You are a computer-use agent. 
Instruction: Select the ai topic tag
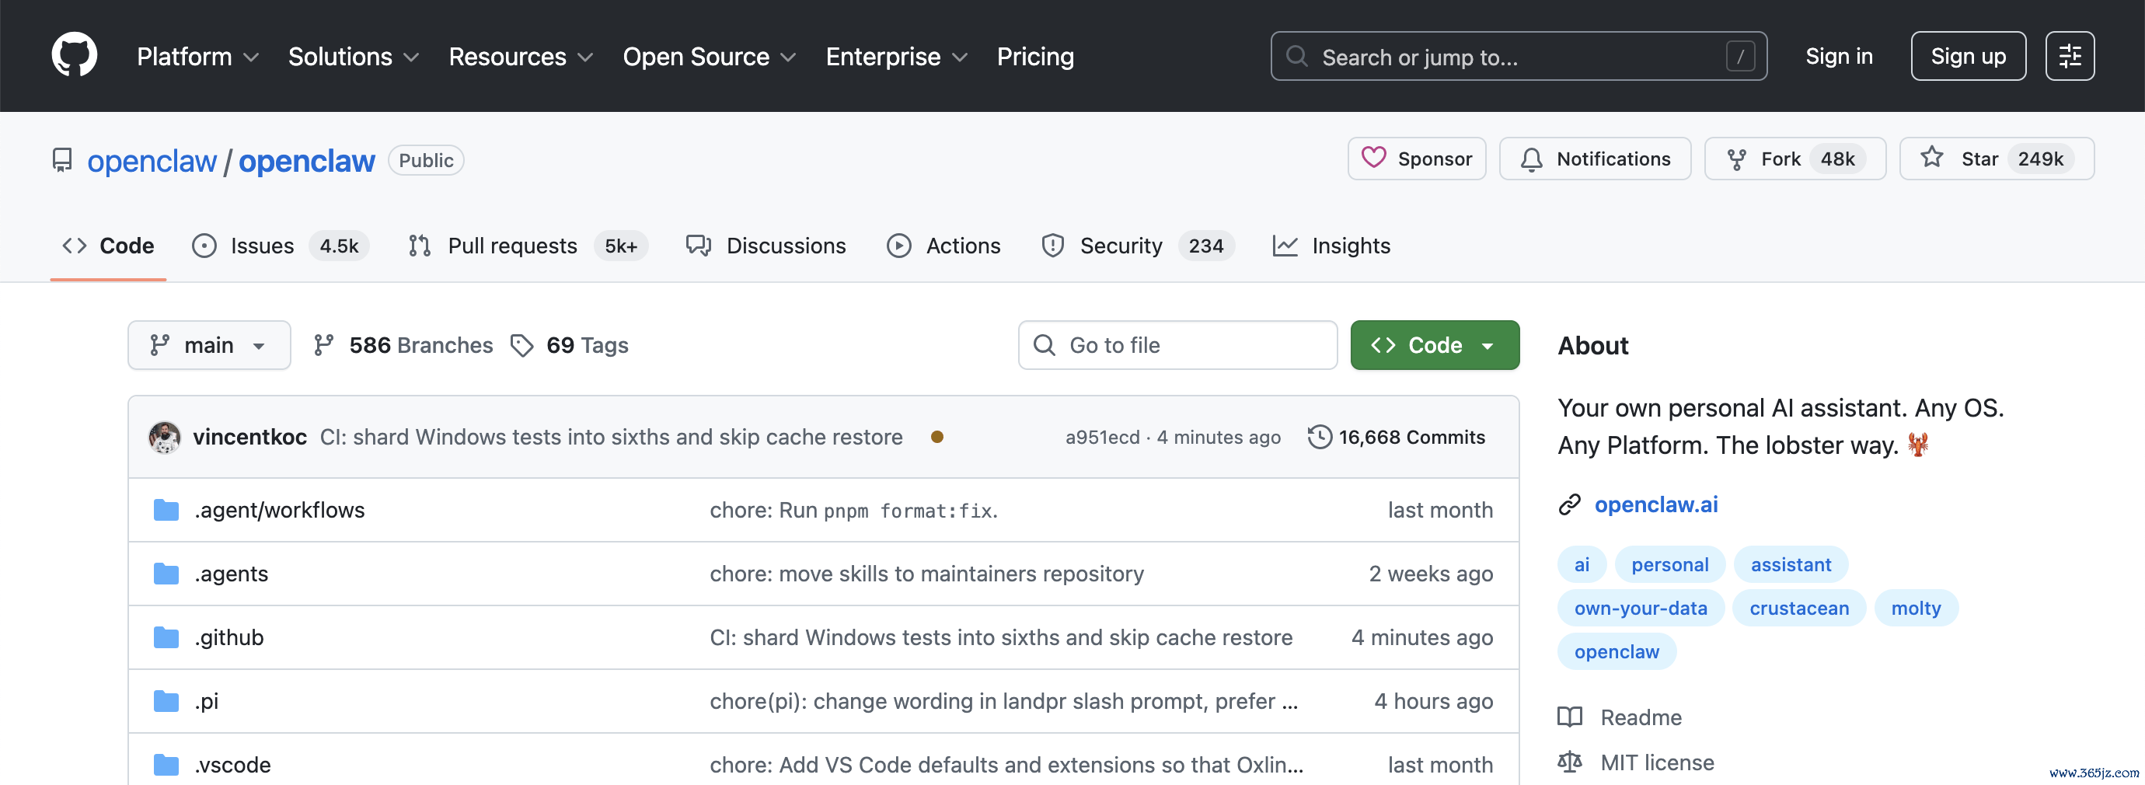(1582, 564)
